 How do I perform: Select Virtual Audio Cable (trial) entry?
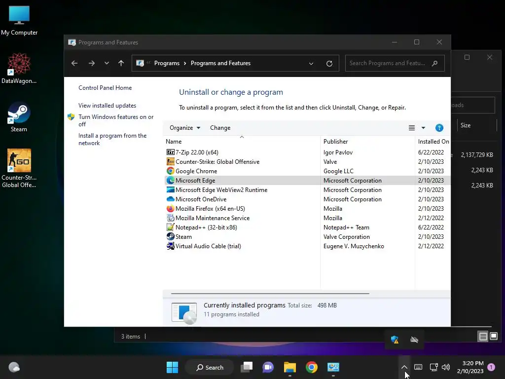coord(308,246)
